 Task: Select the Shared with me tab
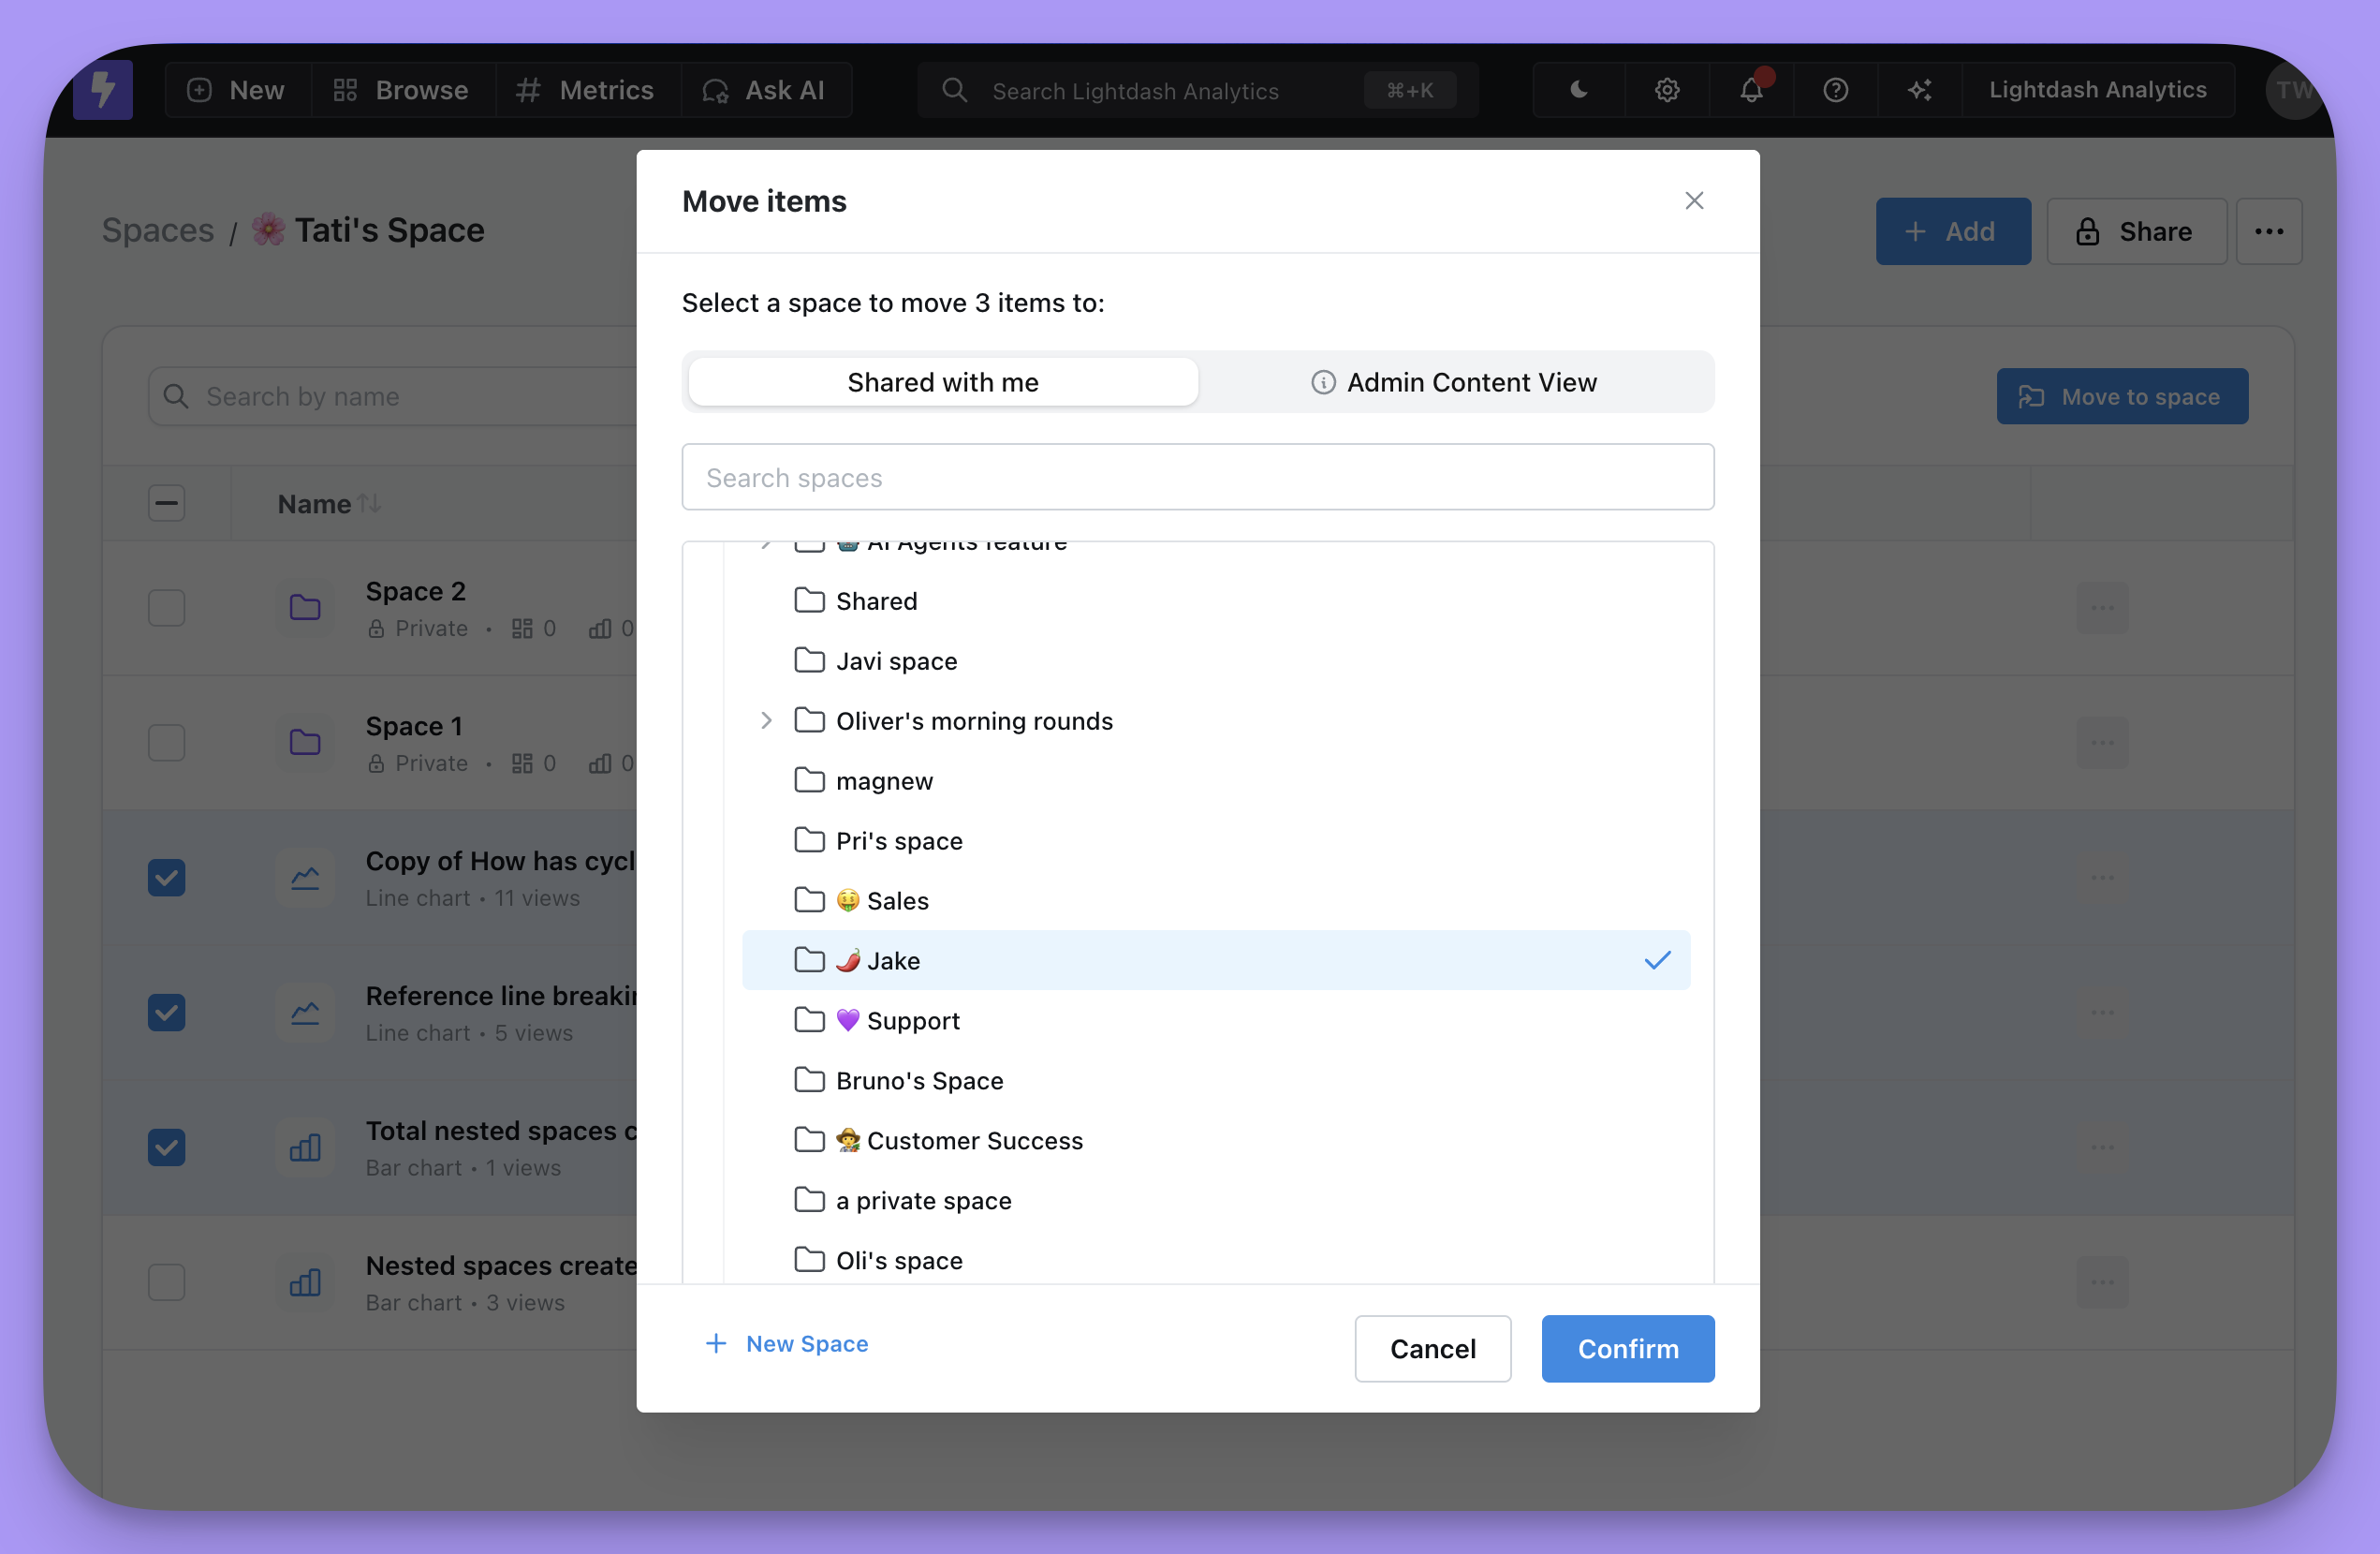coord(942,382)
